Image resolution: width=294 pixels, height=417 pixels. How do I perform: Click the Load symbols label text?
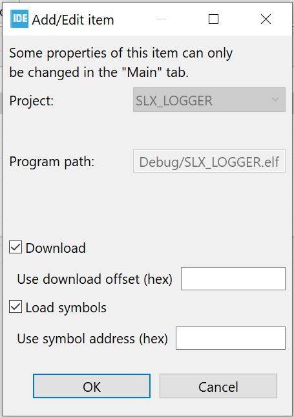pos(66,308)
